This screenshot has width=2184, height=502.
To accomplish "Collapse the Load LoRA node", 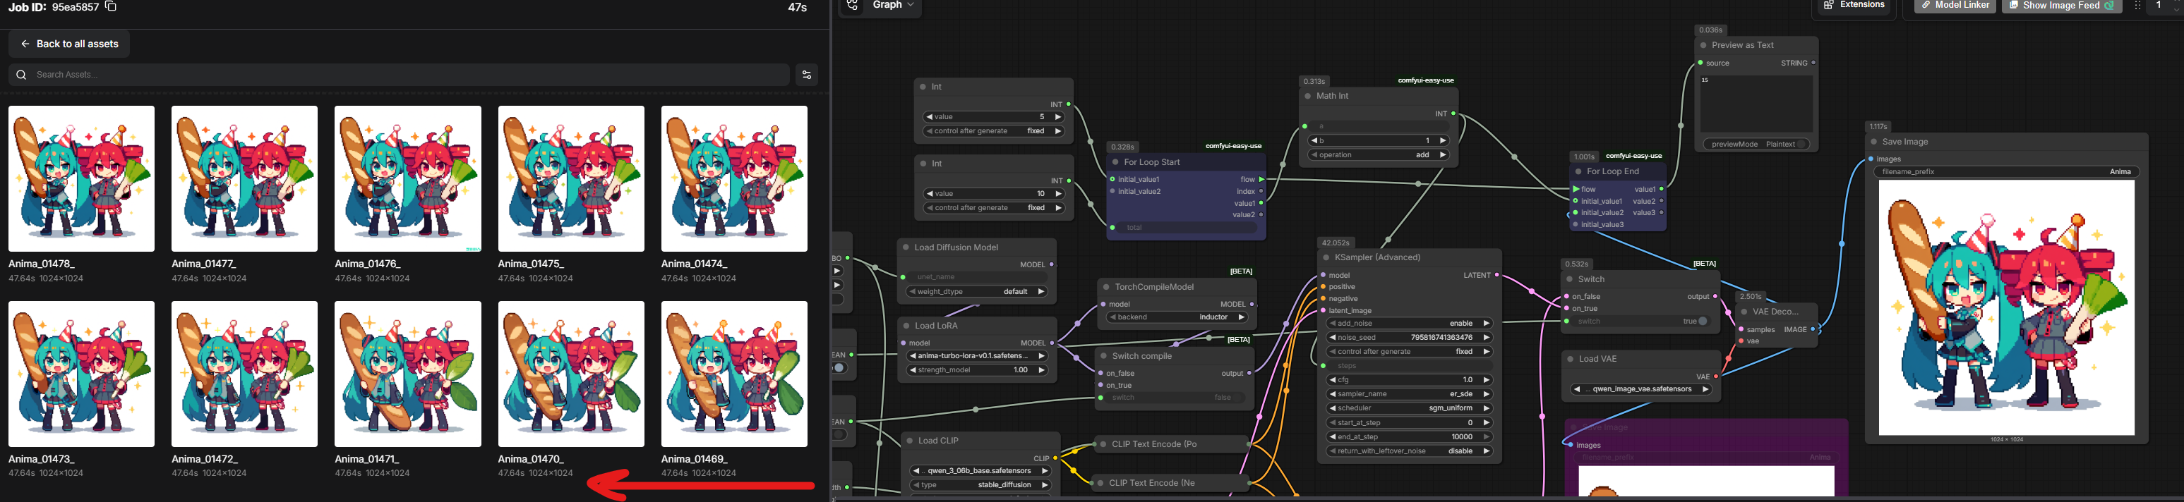I will (x=906, y=325).
